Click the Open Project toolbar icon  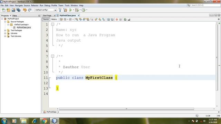(x=13, y=10)
